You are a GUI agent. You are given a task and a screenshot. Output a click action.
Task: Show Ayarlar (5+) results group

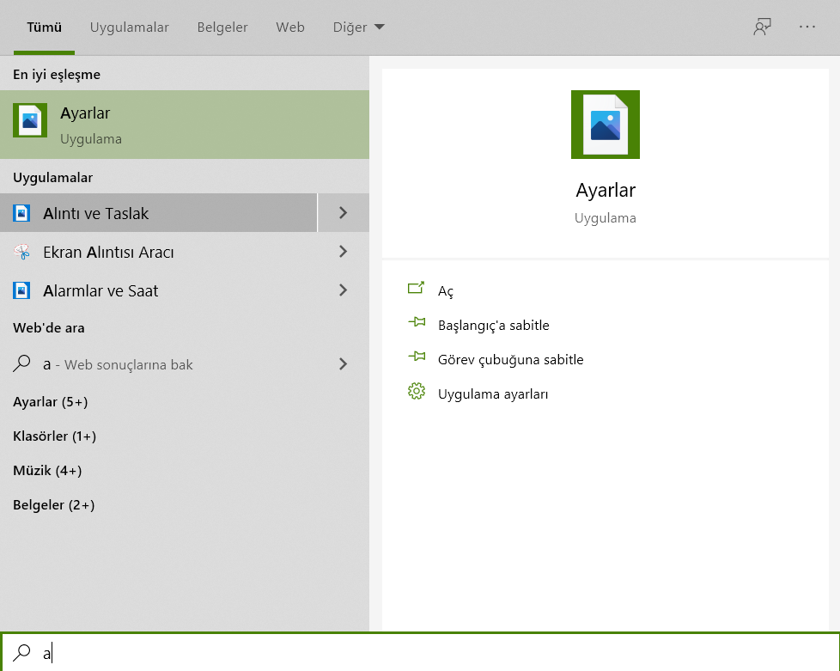51,401
